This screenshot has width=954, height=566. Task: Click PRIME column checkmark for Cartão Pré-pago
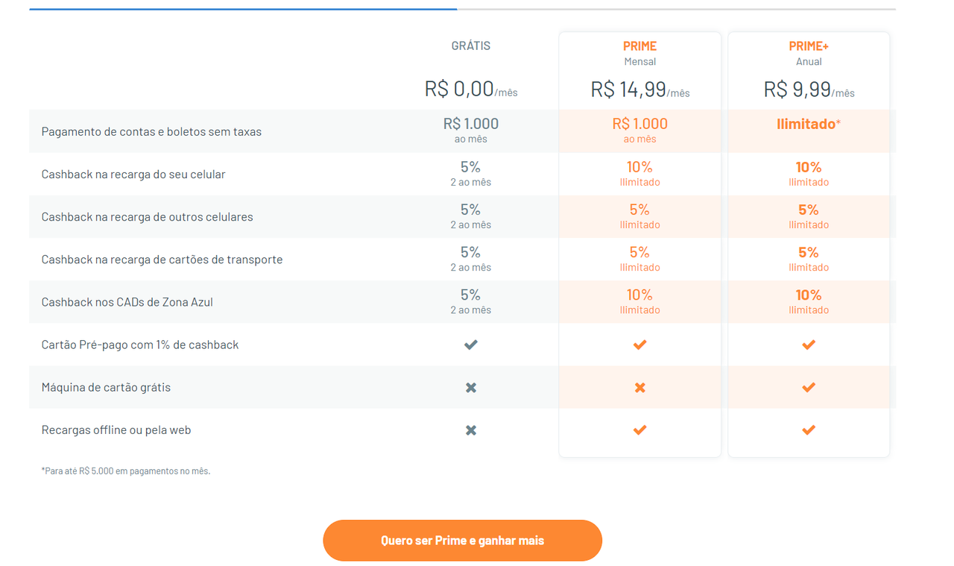639,345
